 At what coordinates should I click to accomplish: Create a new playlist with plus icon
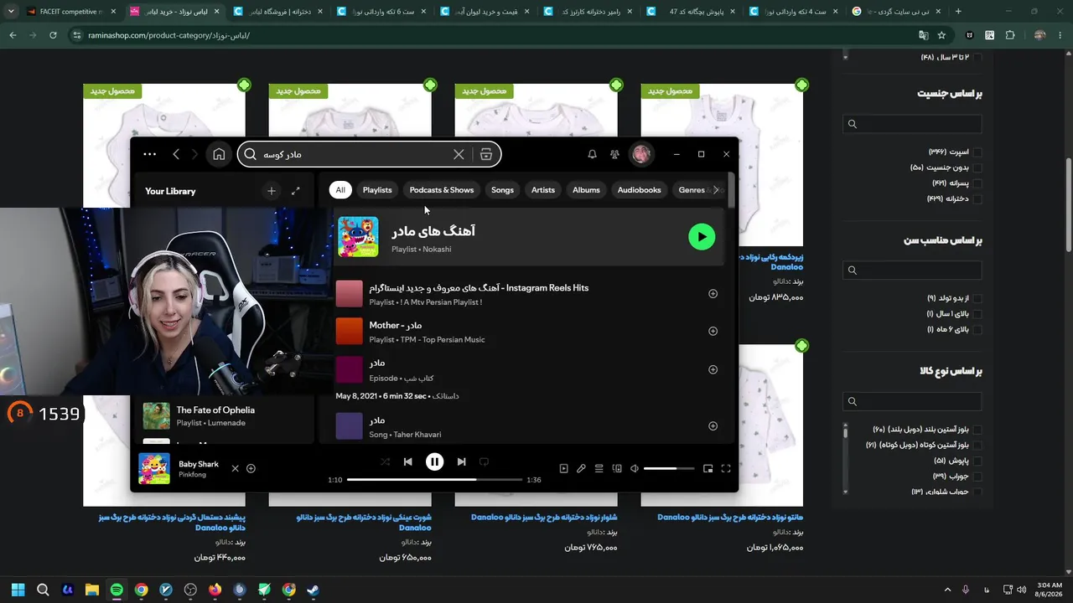[271, 191]
